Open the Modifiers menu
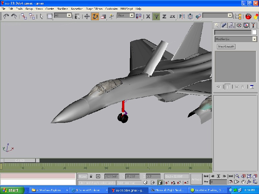 coord(62,9)
